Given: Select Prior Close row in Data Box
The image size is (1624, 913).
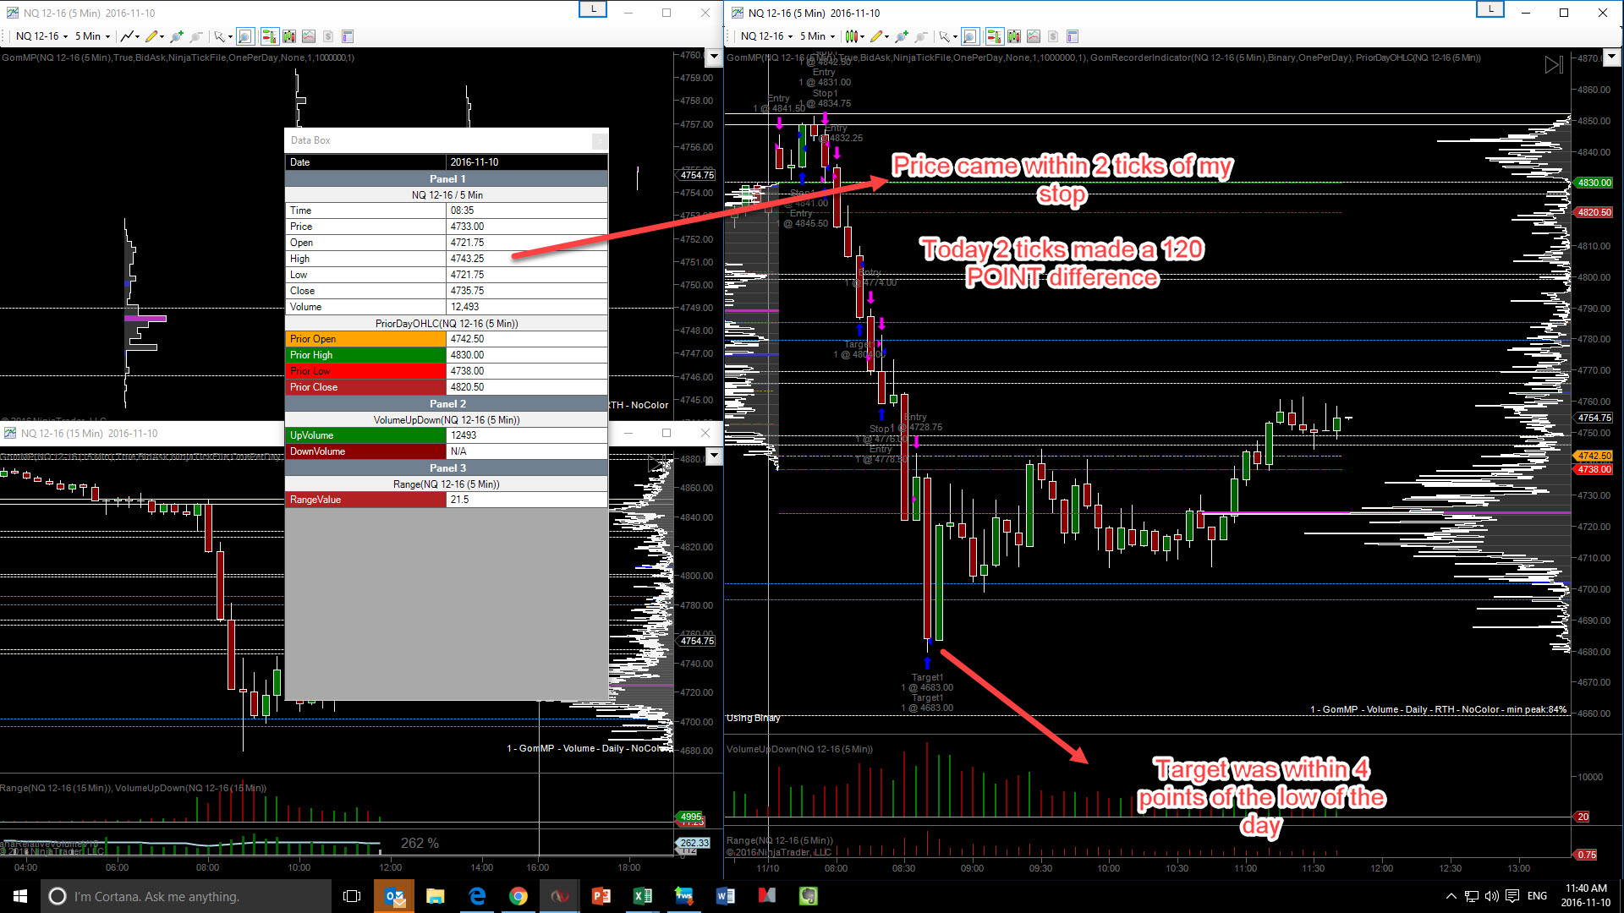Looking at the screenshot, I should (447, 387).
